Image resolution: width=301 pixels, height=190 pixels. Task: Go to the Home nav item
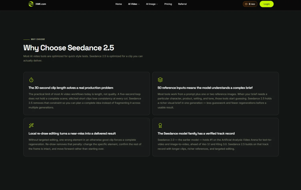pos(118,4)
